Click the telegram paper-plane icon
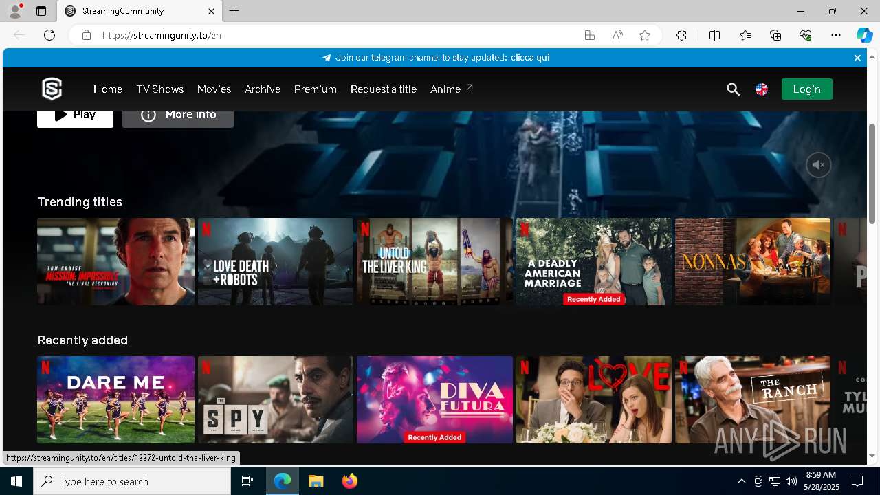This screenshot has height=495, width=880. 327,58
